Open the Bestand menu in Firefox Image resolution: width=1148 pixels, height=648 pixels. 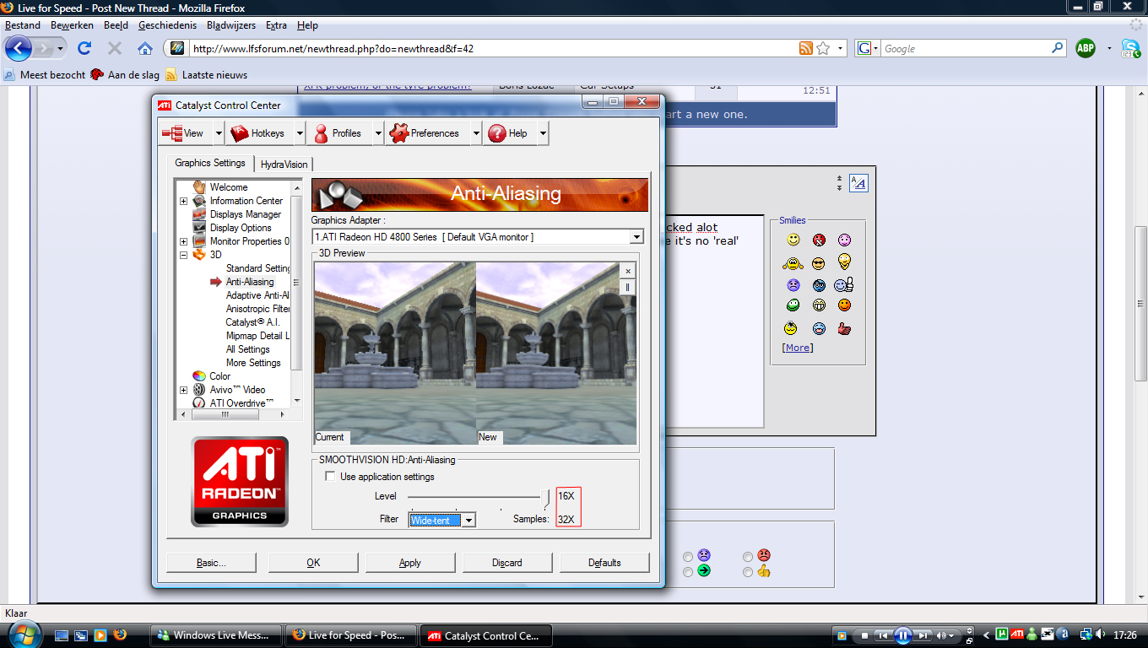click(x=23, y=25)
